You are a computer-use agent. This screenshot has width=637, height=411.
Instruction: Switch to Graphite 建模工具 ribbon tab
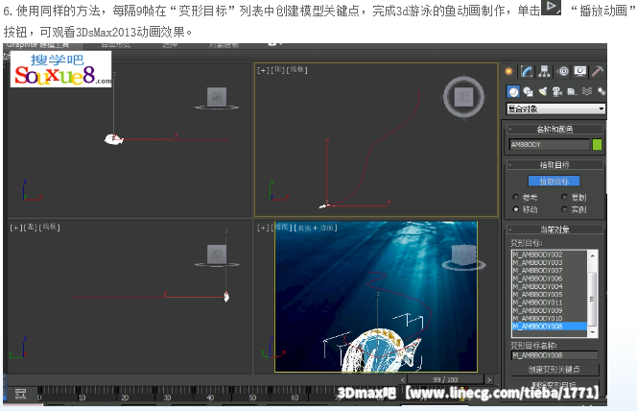tap(37, 45)
